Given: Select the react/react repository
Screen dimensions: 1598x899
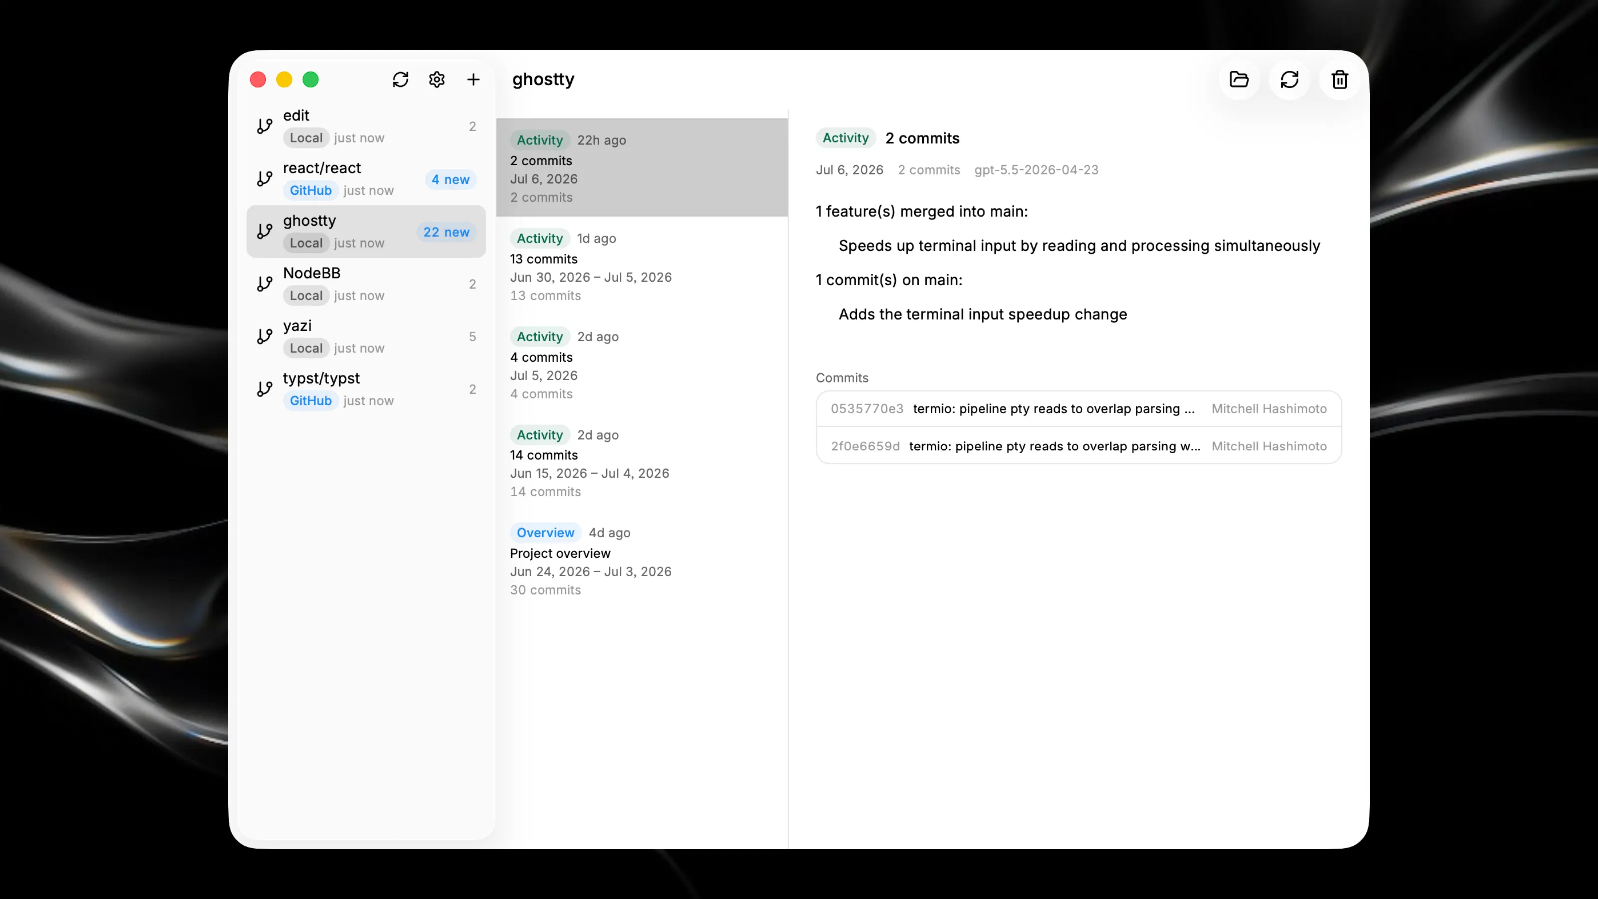Looking at the screenshot, I should (x=366, y=179).
